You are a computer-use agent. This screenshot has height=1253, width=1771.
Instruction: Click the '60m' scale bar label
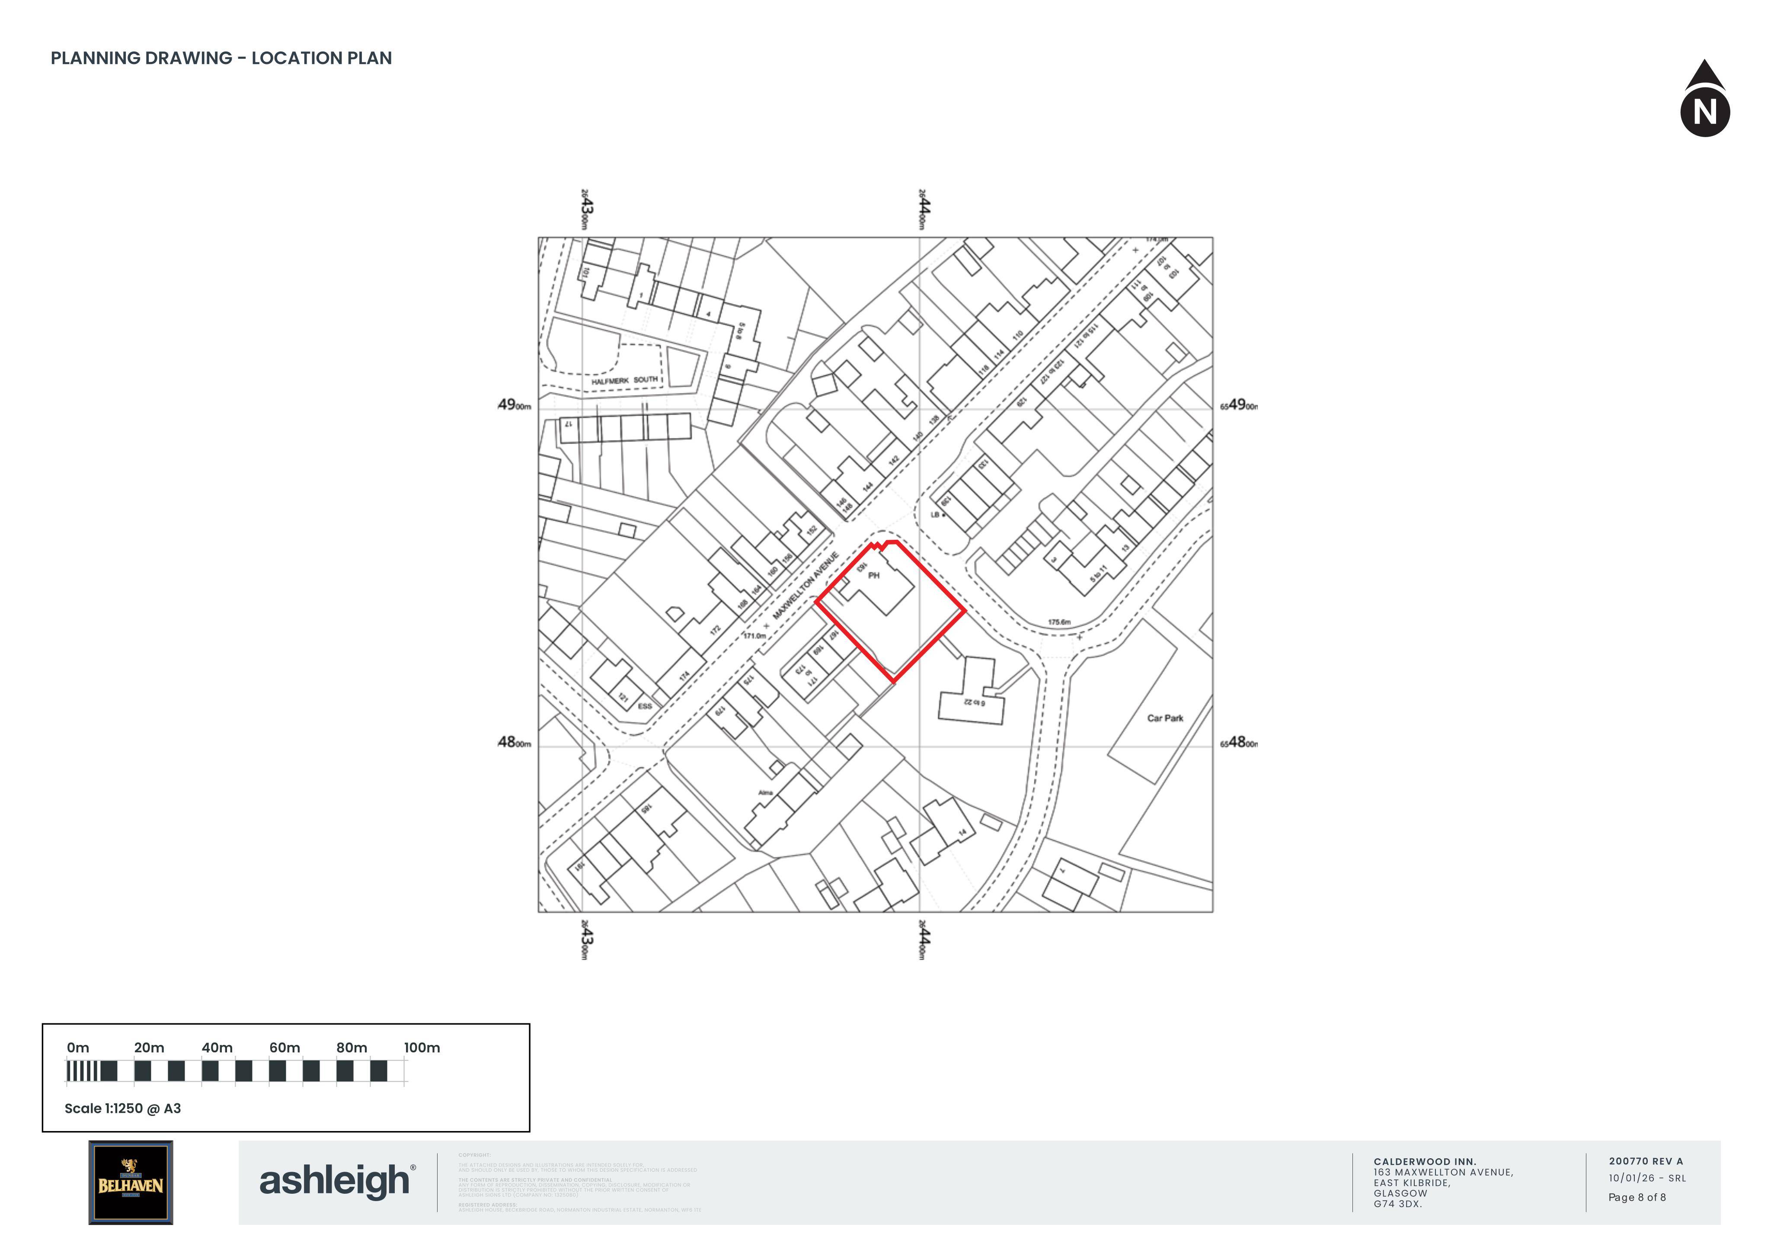285,1048
